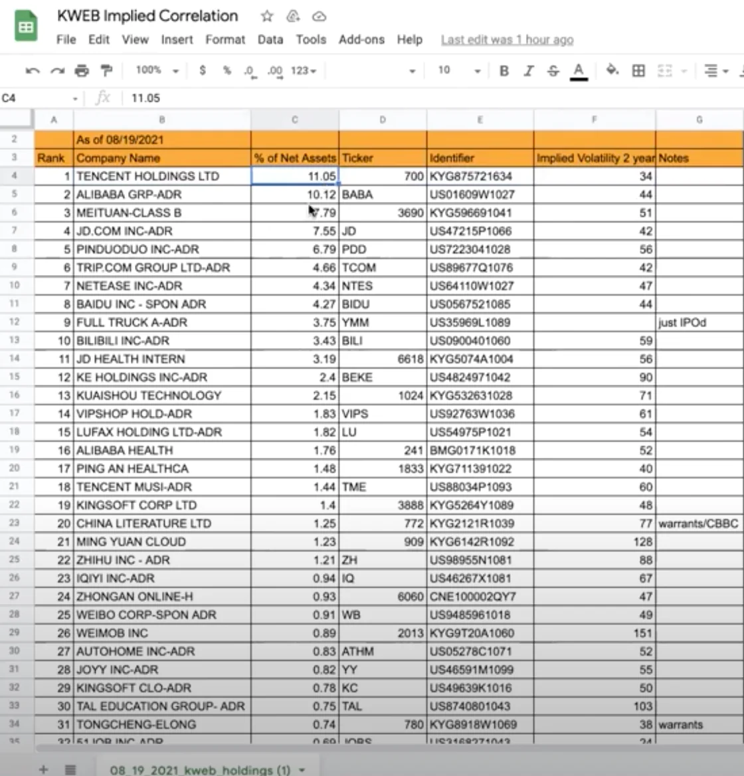Screen dimensions: 744x776
Task: Select column F header
Action: (594, 120)
